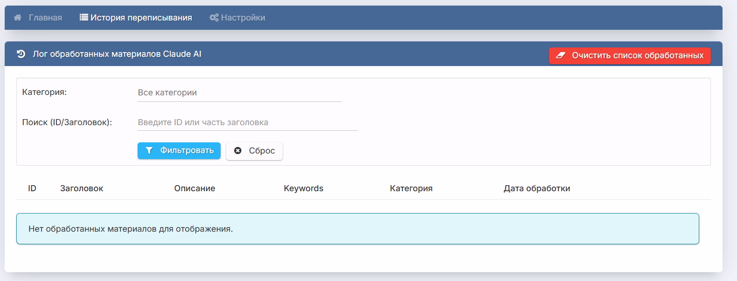
Task: Click the Описание column header
Action: click(x=195, y=188)
